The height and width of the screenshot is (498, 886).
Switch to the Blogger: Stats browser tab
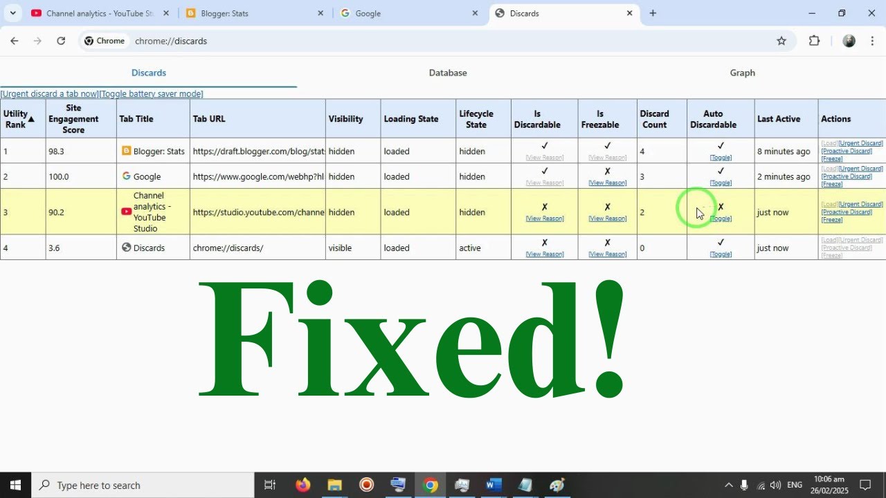click(x=253, y=13)
